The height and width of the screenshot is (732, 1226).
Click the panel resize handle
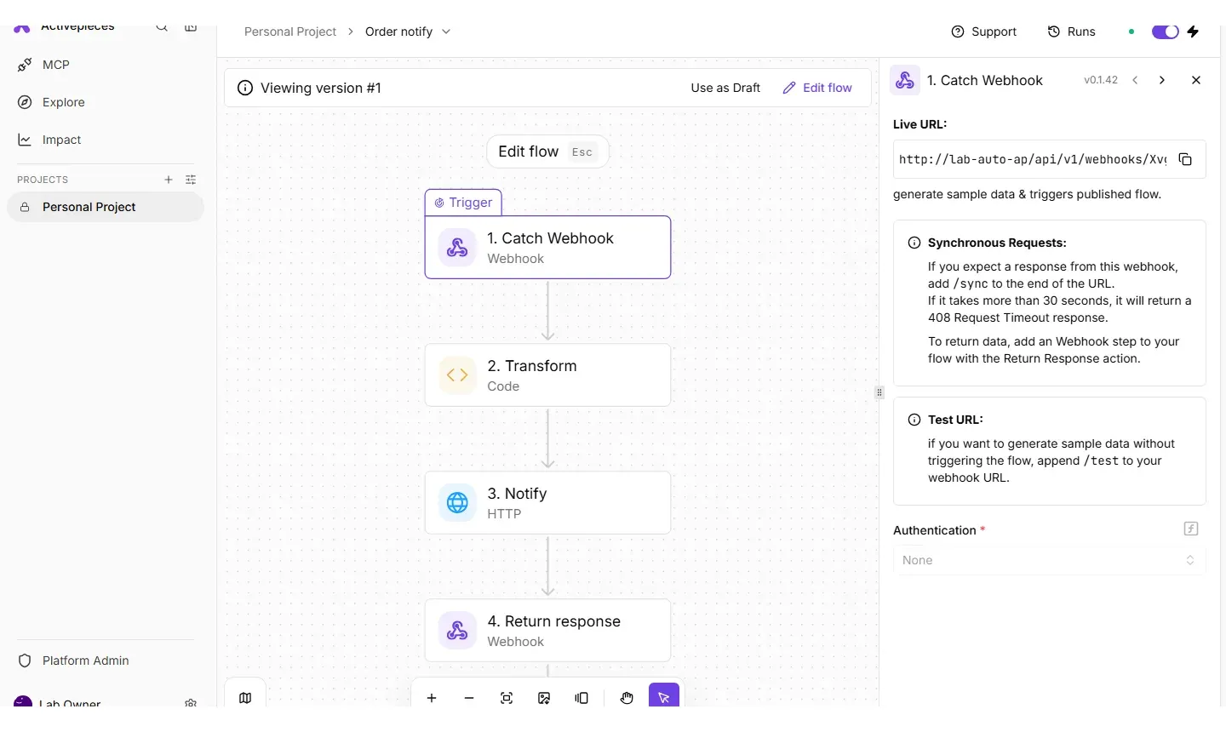click(x=879, y=392)
